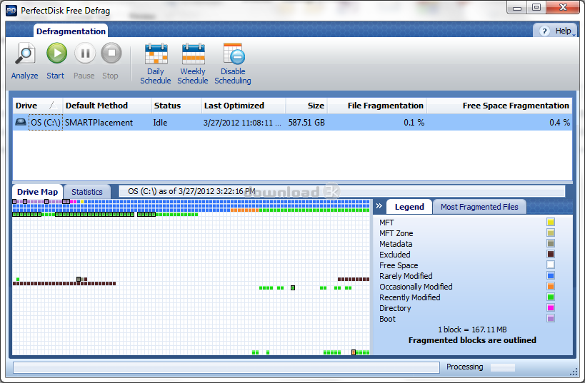Sort by the Status column header
Screen dimensions: 585x383
coord(176,106)
